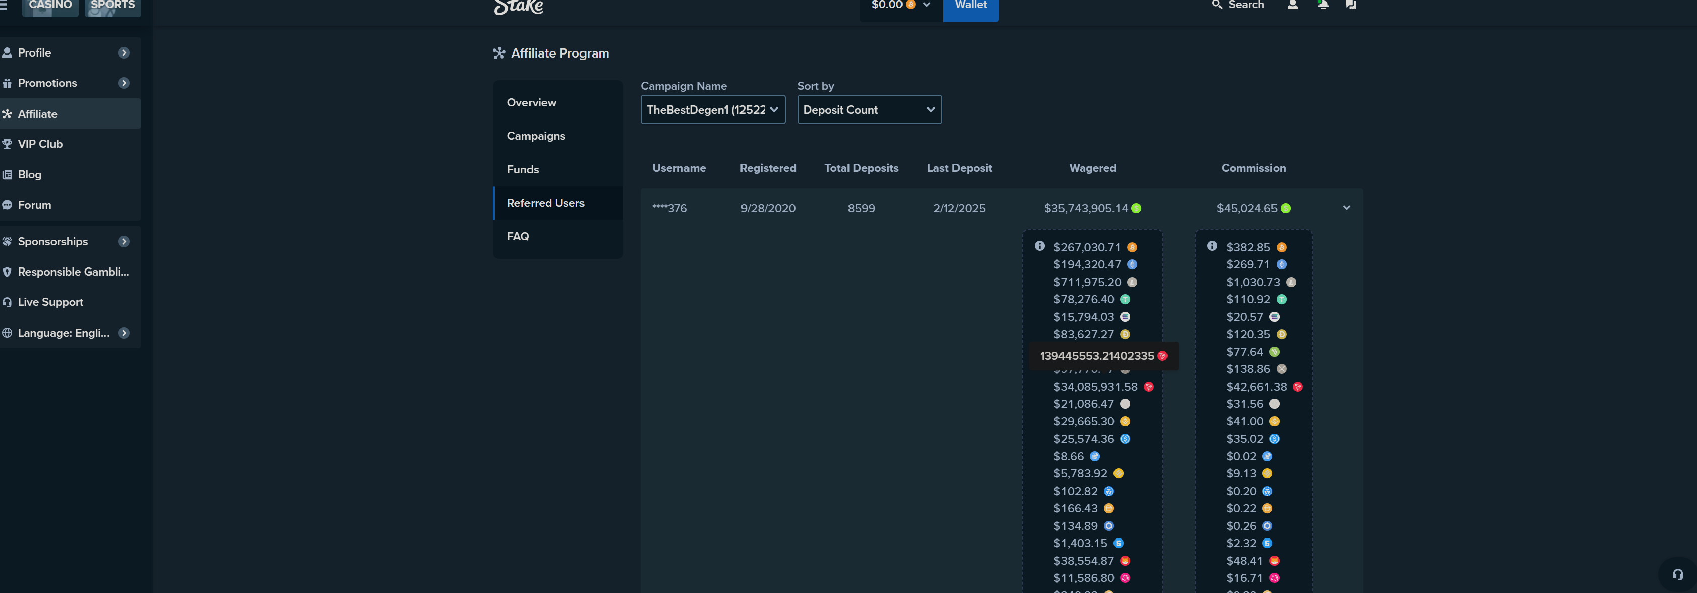Image resolution: width=1697 pixels, height=593 pixels.
Task: Open the FAQ tab
Action: pyautogui.click(x=558, y=236)
